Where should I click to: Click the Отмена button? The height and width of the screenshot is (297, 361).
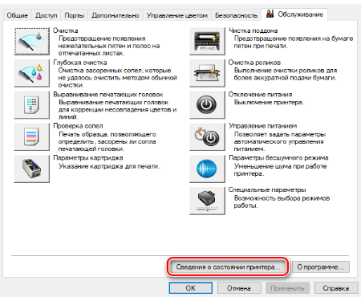(239, 288)
